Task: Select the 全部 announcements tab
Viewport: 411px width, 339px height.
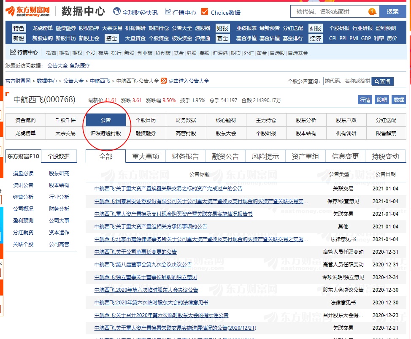Action: pyautogui.click(x=105, y=157)
